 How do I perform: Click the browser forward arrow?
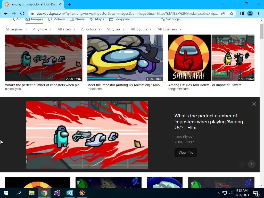14,13
